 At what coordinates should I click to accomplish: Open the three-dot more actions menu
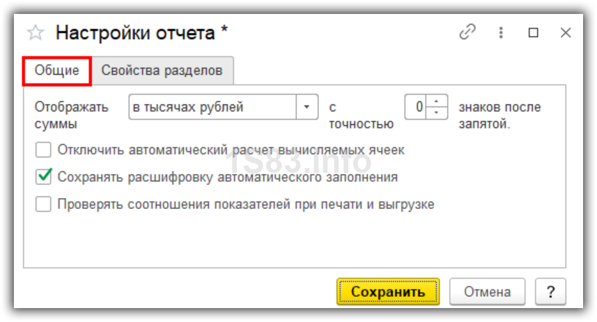[x=500, y=33]
